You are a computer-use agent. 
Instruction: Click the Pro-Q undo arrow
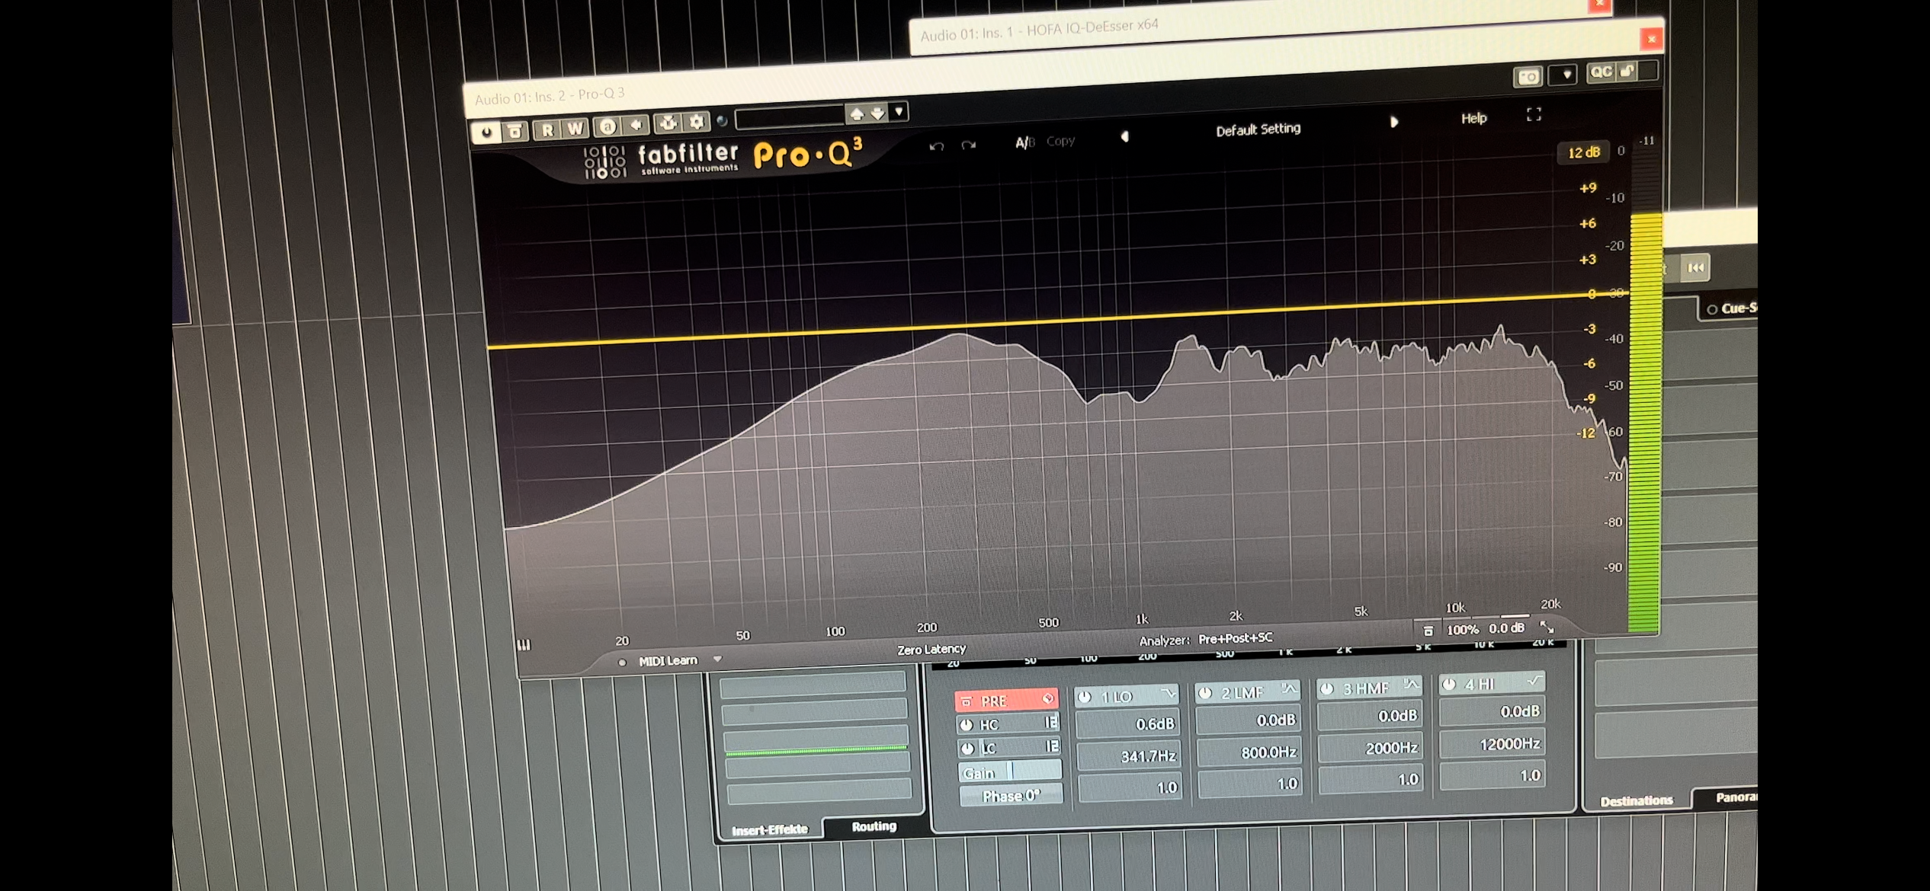pos(937,146)
